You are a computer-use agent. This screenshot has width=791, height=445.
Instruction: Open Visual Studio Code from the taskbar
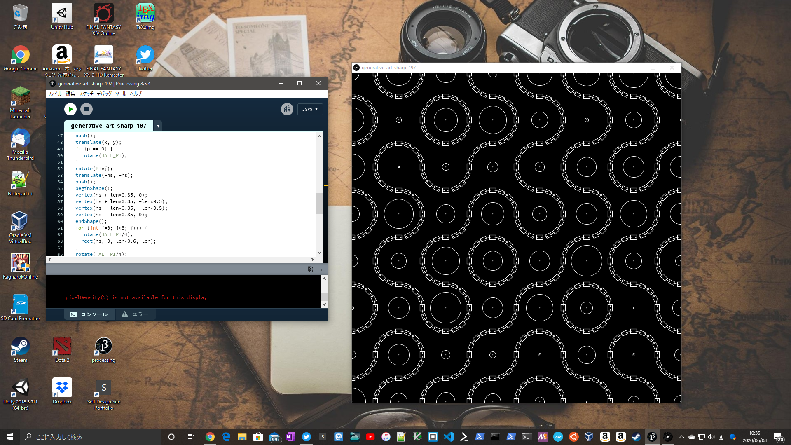[449, 436]
